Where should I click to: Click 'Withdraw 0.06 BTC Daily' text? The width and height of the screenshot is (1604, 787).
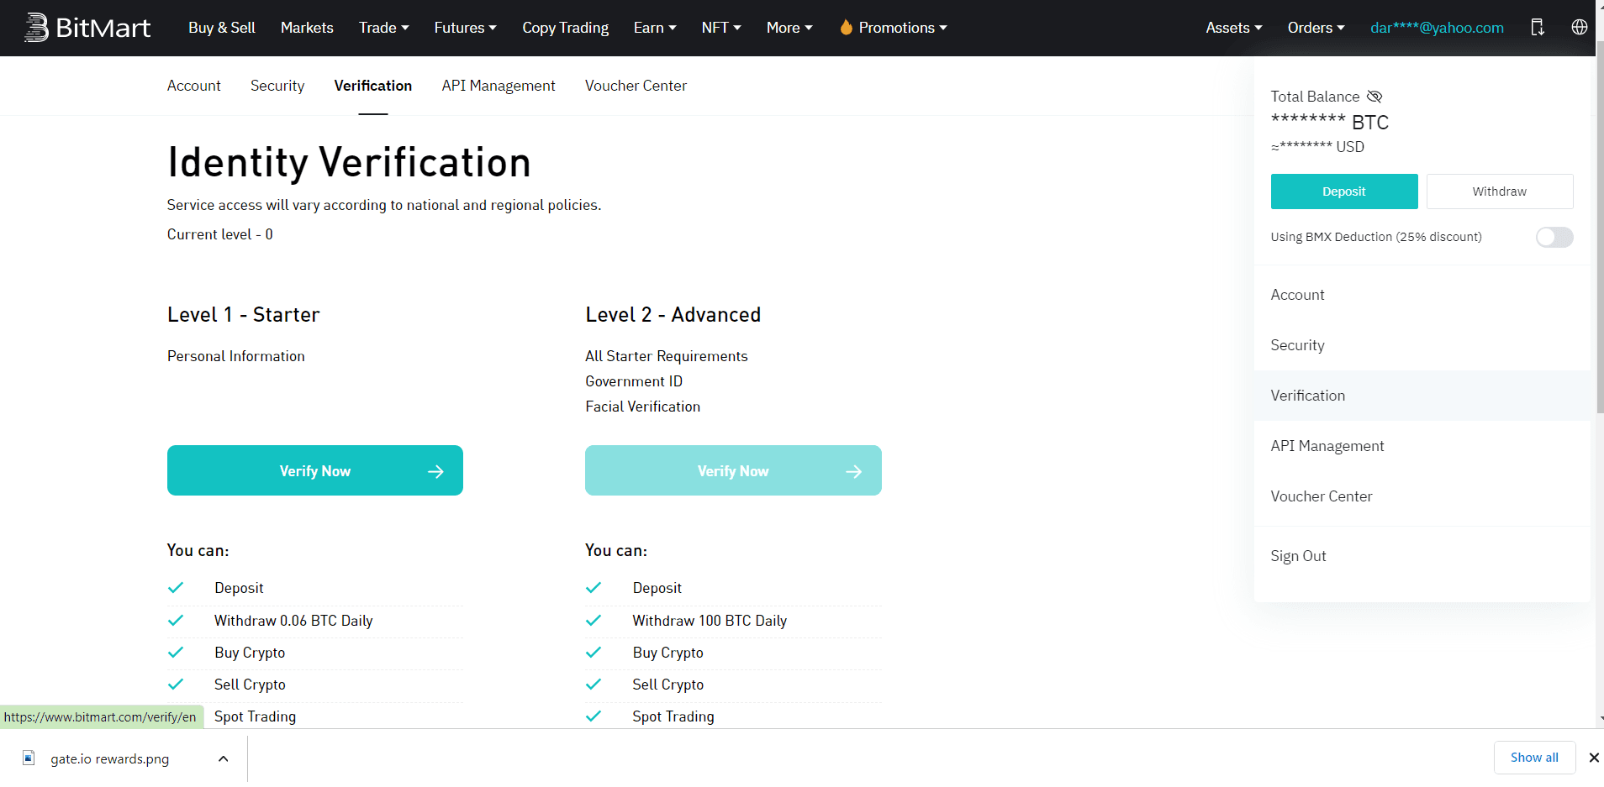293,621
